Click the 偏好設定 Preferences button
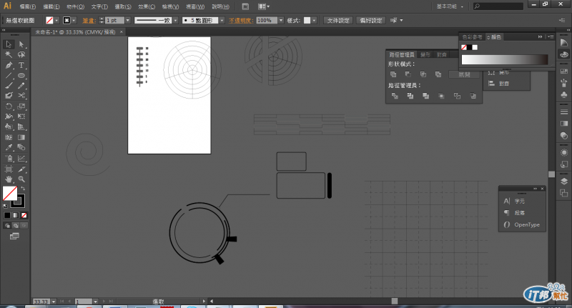572x308 pixels. point(370,21)
